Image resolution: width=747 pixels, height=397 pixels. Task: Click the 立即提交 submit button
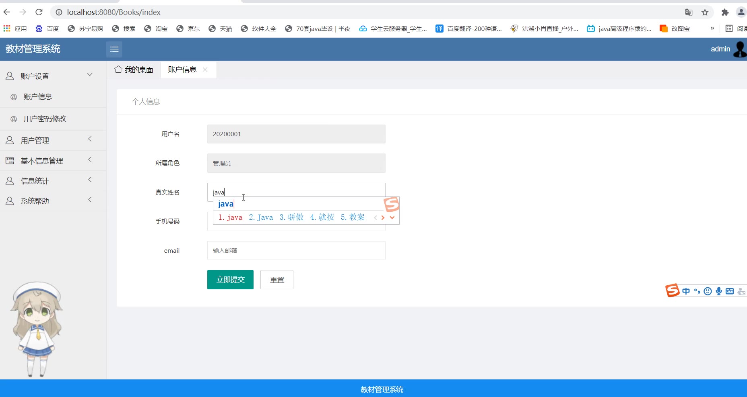coord(230,280)
